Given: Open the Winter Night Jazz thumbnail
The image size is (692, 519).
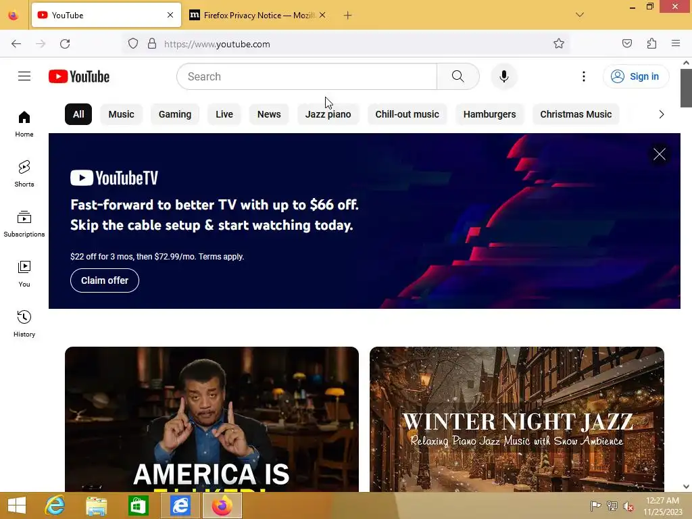Looking at the screenshot, I should click(517, 419).
